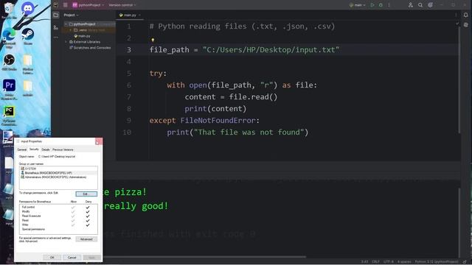Open Recycle Bin on the desktop
This screenshot has height=265, width=472.
pyautogui.click(x=9, y=10)
